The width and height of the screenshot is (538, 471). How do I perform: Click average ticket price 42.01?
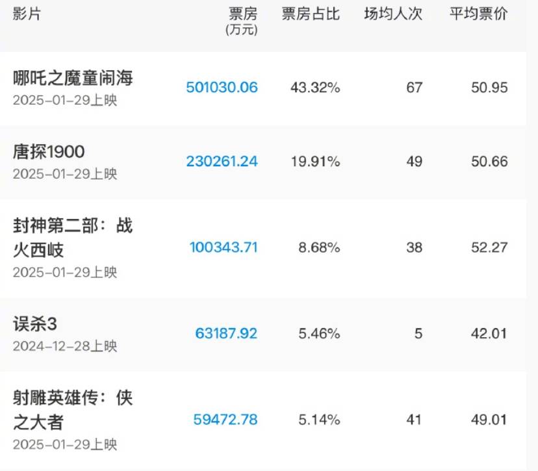(x=489, y=333)
